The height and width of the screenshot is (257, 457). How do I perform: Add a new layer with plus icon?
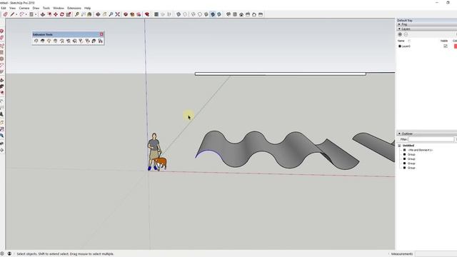(x=400, y=34)
